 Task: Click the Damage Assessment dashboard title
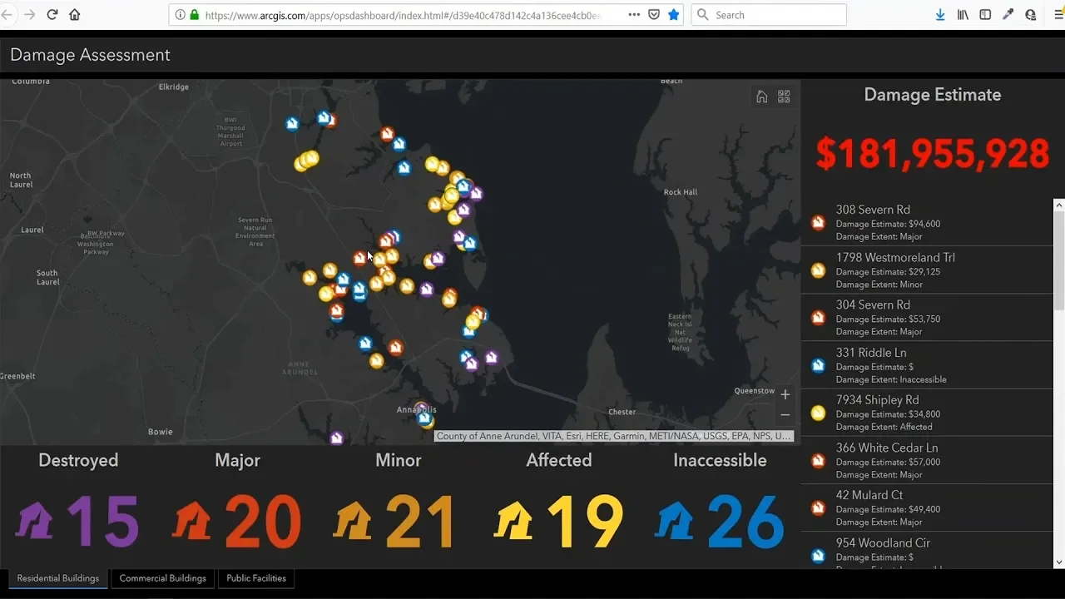tap(90, 55)
